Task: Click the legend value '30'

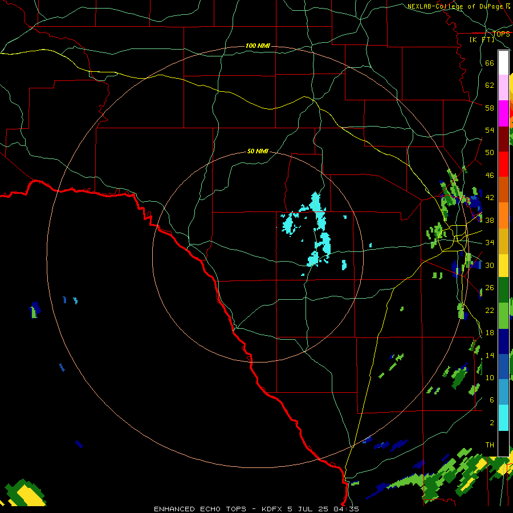Action: [x=490, y=265]
